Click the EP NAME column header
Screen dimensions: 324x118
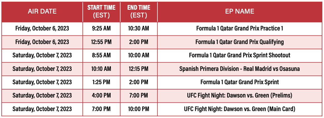pos(240,11)
